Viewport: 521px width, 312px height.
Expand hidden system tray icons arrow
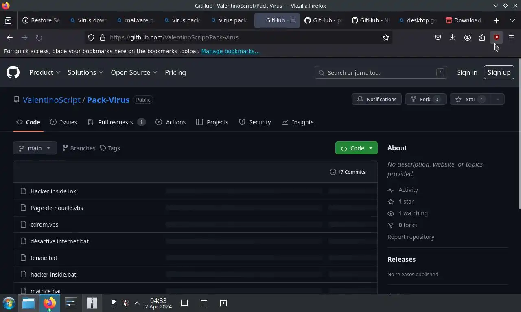[137, 303]
